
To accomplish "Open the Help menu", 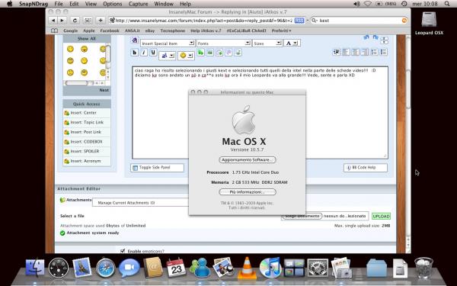I will pos(185,4).
